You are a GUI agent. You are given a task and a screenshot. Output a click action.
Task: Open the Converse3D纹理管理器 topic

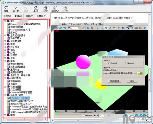pyautogui.click(x=21, y=92)
